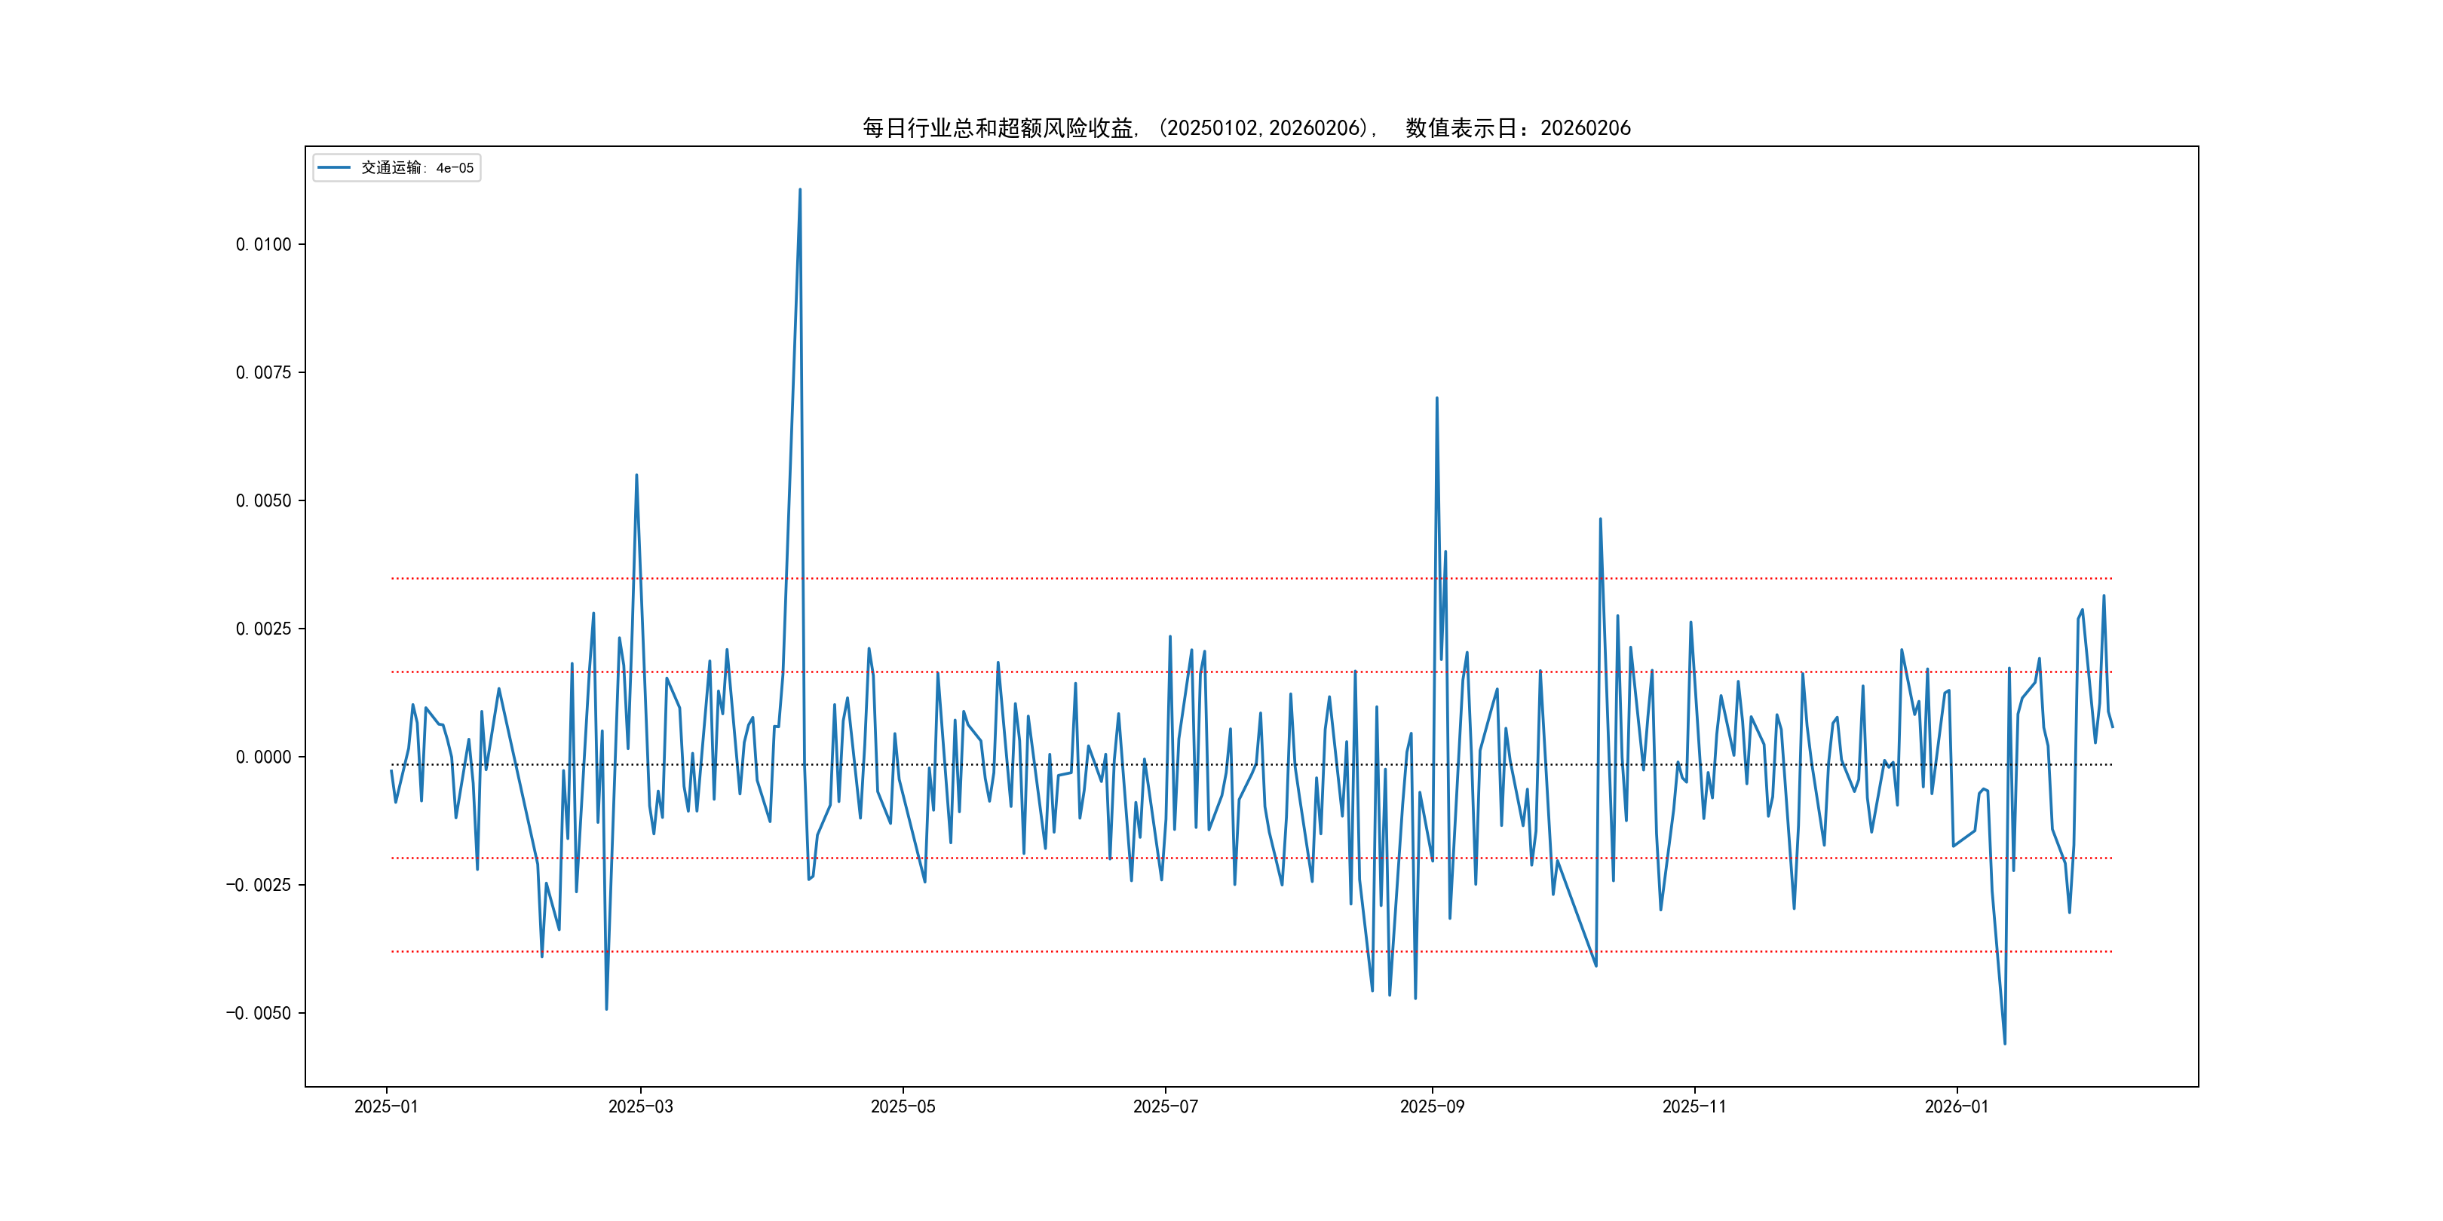Click the 0.0050 y-axis tick label
Image resolution: width=2443 pixels, height=1221 pixels.
point(264,500)
